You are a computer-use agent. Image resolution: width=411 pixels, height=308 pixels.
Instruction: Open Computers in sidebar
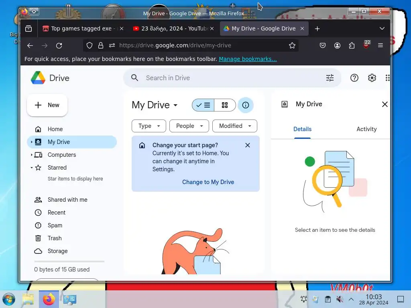[x=72, y=155]
